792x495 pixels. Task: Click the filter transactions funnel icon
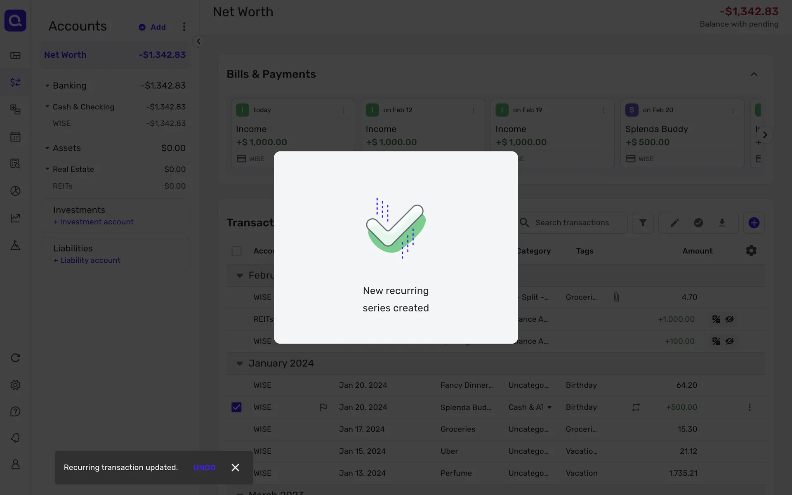coord(643,223)
